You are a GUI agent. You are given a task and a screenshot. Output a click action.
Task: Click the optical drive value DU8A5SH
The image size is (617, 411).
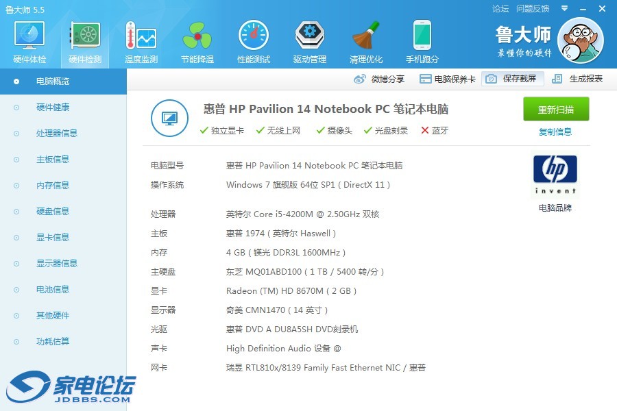click(292, 329)
